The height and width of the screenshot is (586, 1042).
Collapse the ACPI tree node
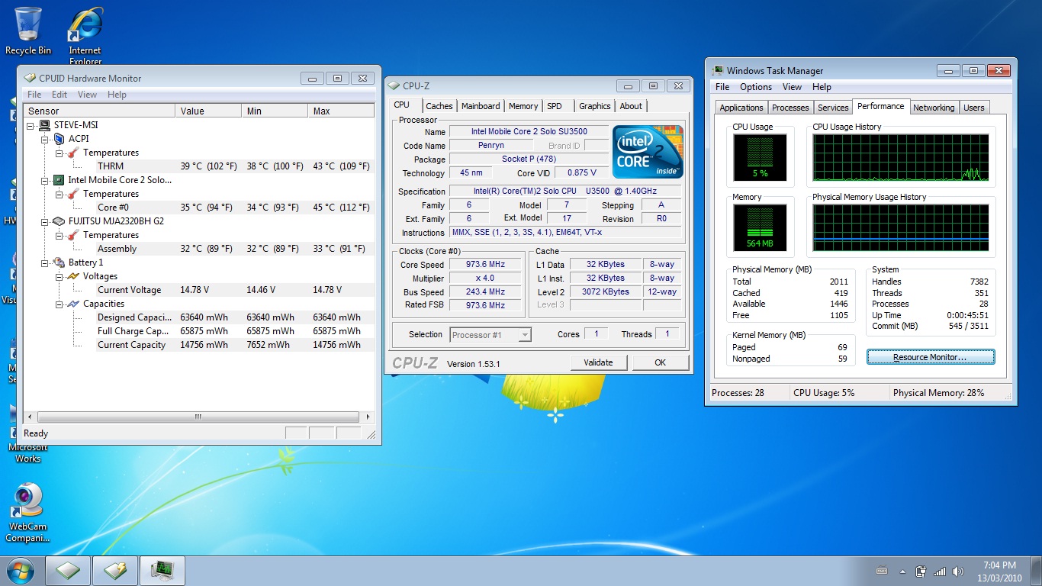45,139
